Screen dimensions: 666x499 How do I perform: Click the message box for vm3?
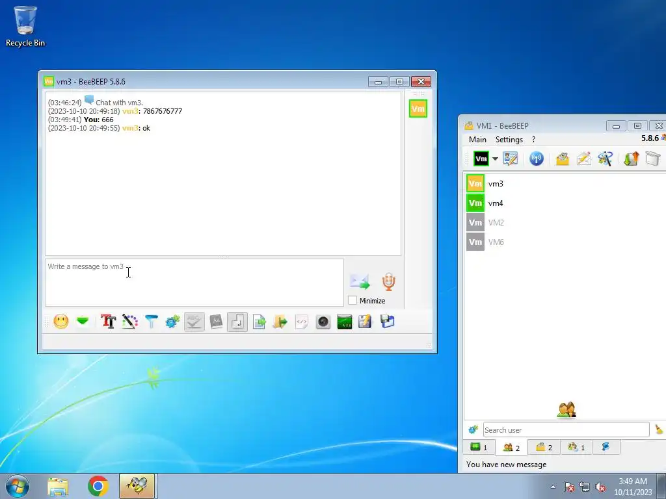click(x=194, y=282)
